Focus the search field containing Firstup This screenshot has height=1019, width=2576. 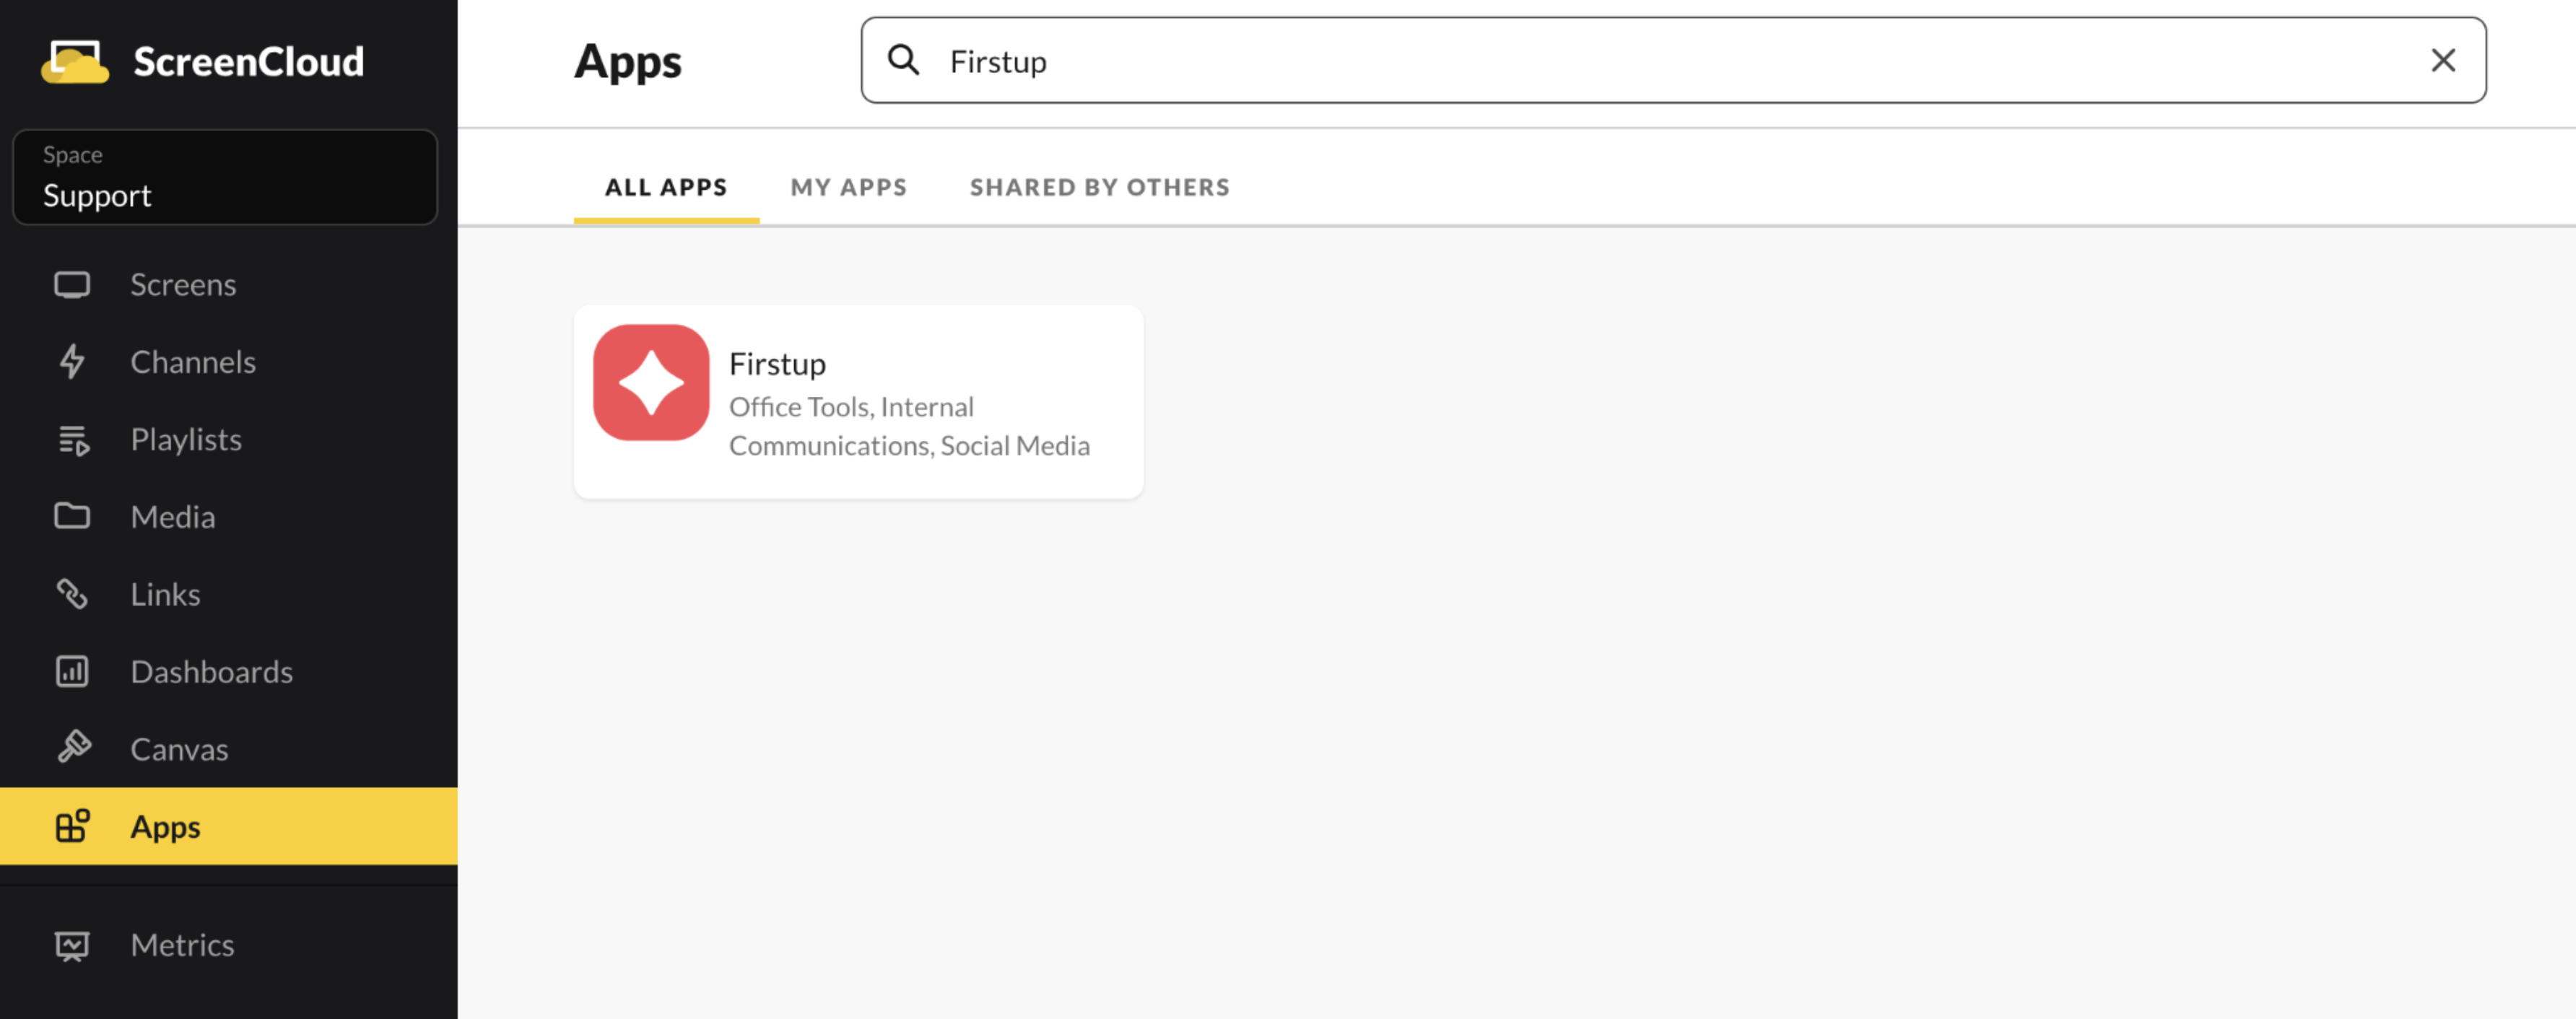click(1673, 61)
